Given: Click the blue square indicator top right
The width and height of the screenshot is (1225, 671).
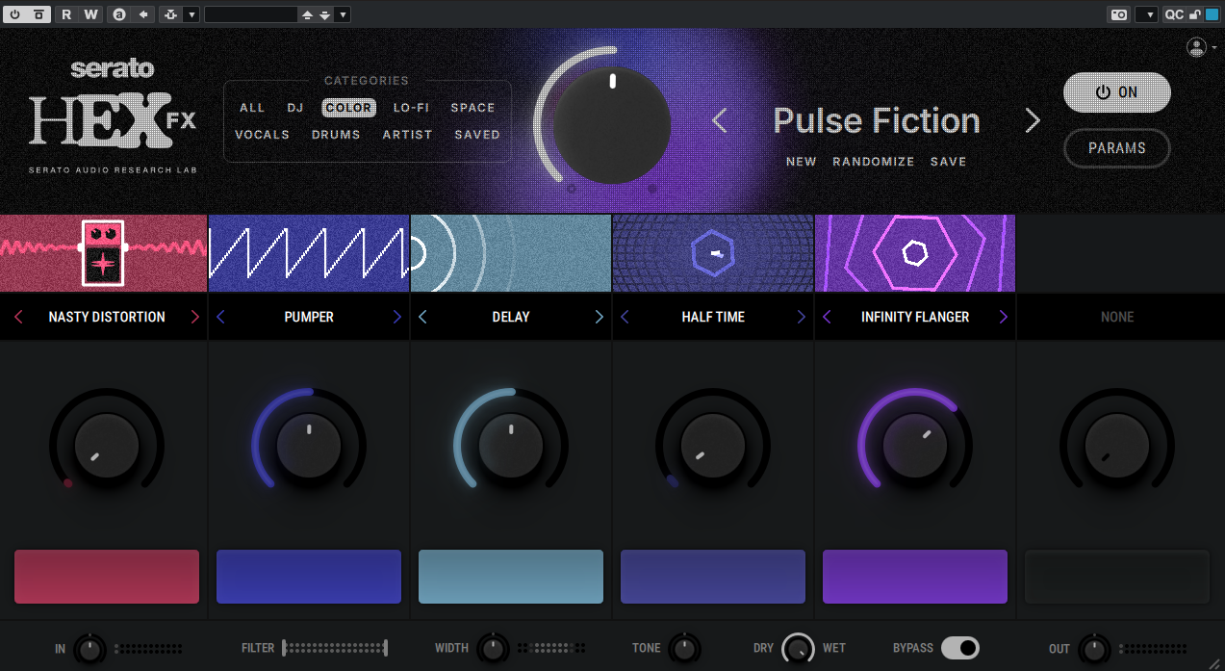Looking at the screenshot, I should 1212,14.
